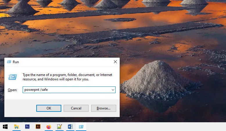
Task: Click the 'Open:' label
Action: click(12, 90)
